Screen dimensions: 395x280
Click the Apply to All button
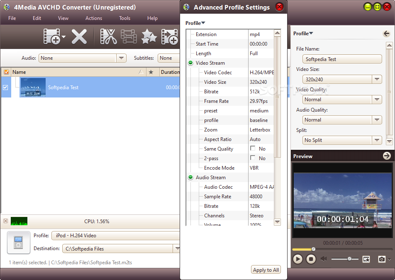click(x=266, y=270)
